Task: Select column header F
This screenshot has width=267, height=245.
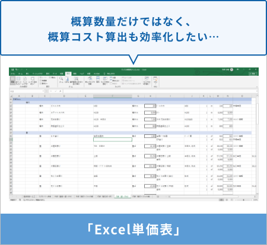Action: (113, 96)
